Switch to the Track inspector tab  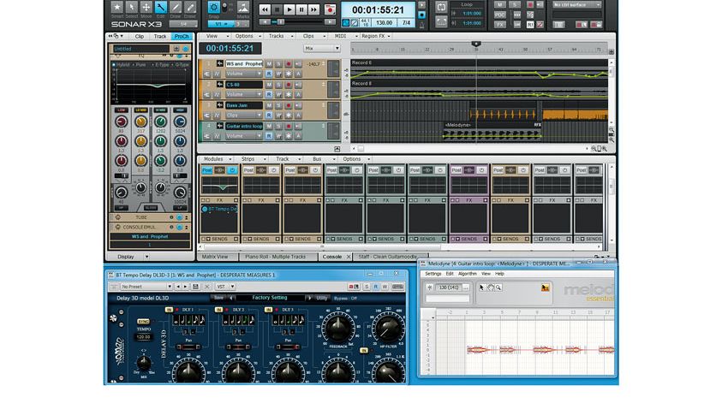[x=159, y=36]
